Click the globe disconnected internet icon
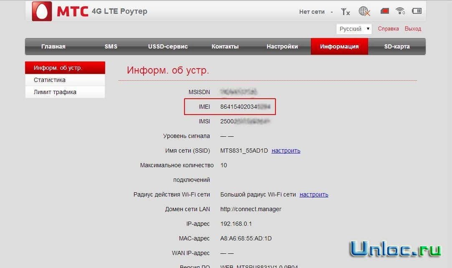 [x=364, y=11]
